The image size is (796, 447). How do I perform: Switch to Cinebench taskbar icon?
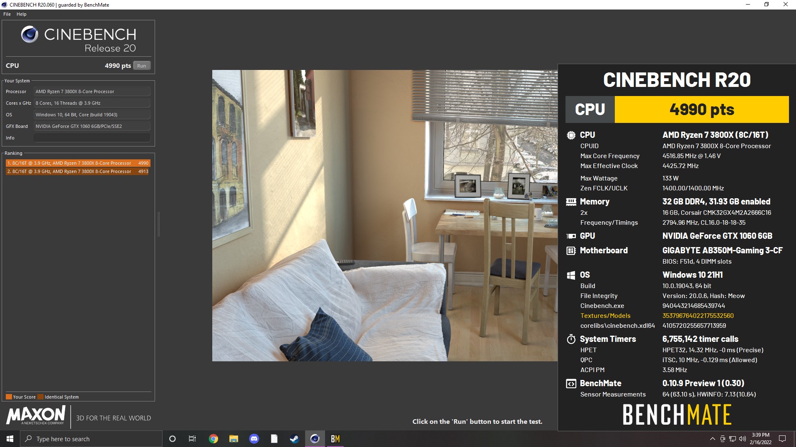315,439
